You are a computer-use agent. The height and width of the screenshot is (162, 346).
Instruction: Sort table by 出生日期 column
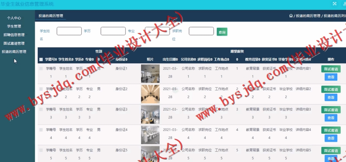point(170,60)
